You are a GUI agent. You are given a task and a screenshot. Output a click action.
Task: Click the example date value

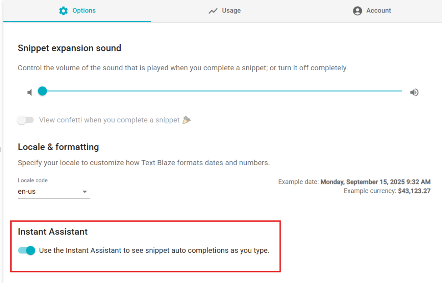[x=375, y=182]
